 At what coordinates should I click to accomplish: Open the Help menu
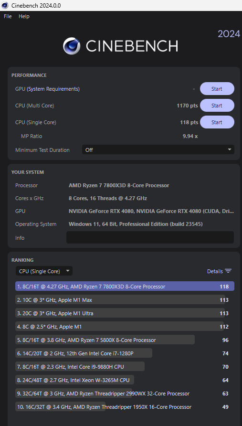pos(24,16)
